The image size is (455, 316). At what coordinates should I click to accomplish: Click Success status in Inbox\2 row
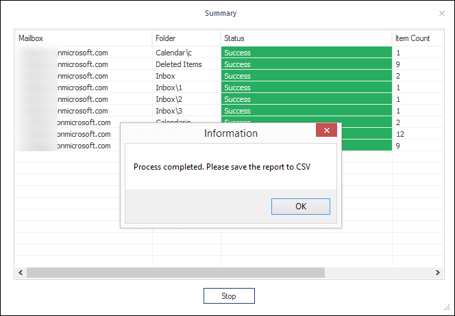[306, 98]
